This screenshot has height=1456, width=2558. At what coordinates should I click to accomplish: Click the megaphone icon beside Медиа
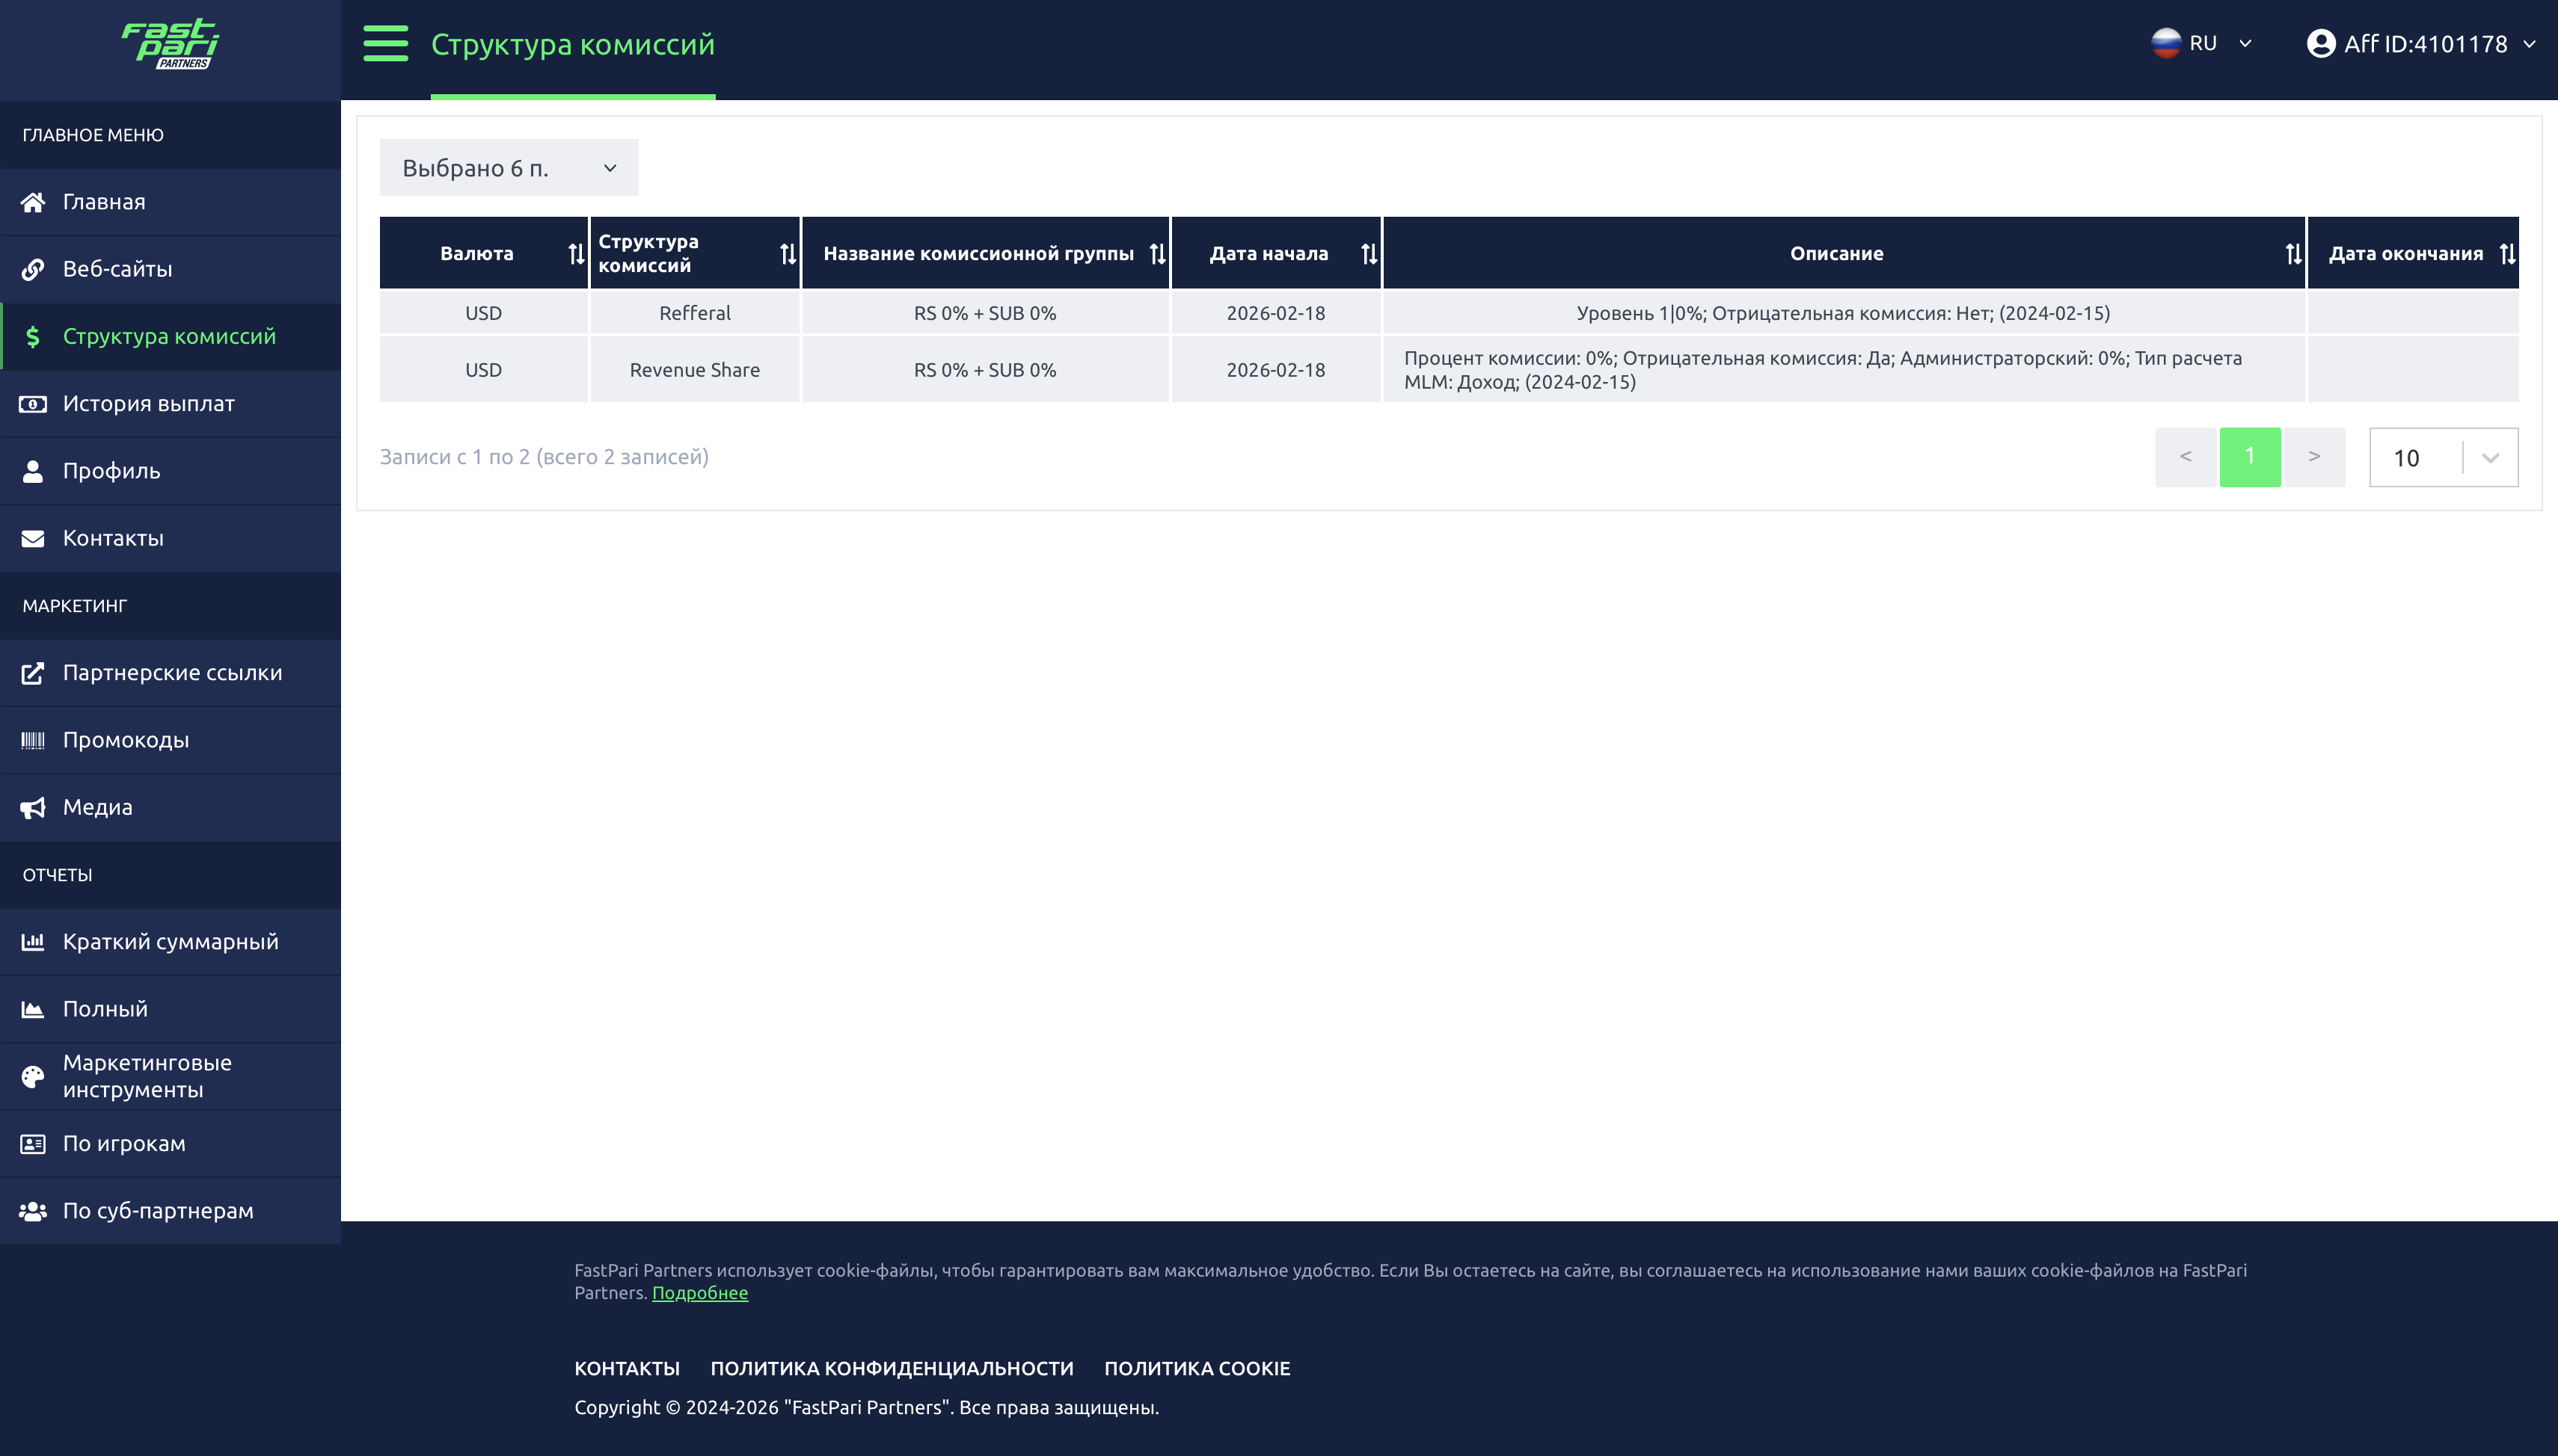(x=33, y=807)
